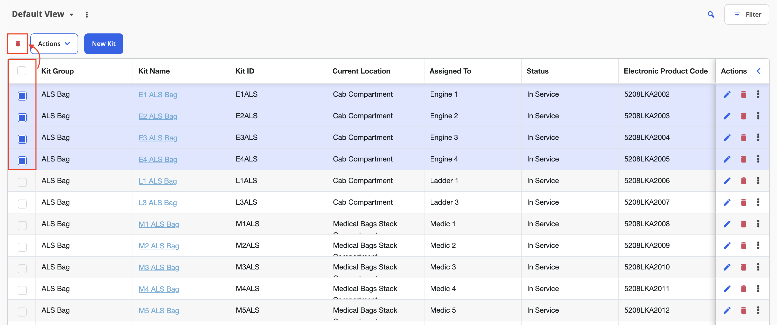Check the L1 ALS Bag checkbox

[x=22, y=182]
